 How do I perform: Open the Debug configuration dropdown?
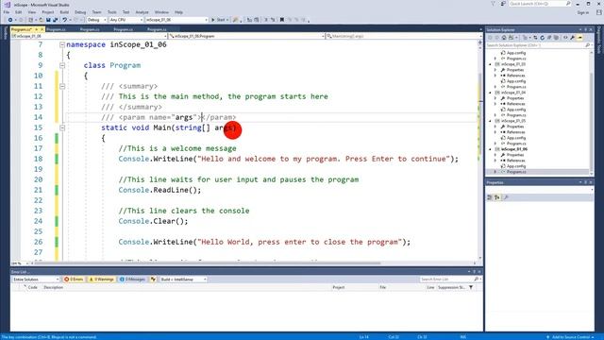(x=96, y=20)
